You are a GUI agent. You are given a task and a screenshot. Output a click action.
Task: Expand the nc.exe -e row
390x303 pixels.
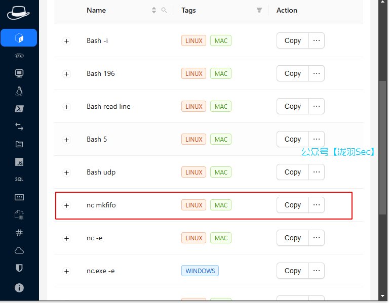tap(66, 271)
